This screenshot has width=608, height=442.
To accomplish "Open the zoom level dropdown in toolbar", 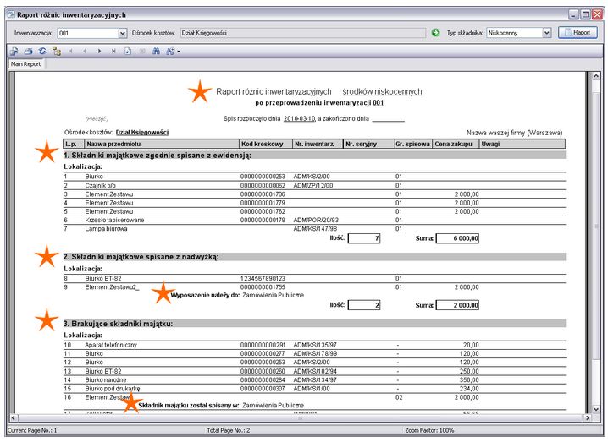I will [x=173, y=52].
